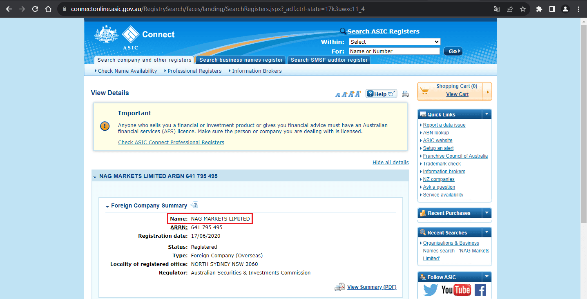
Task: Reload the page using the refresh icon
Action: tap(35, 9)
